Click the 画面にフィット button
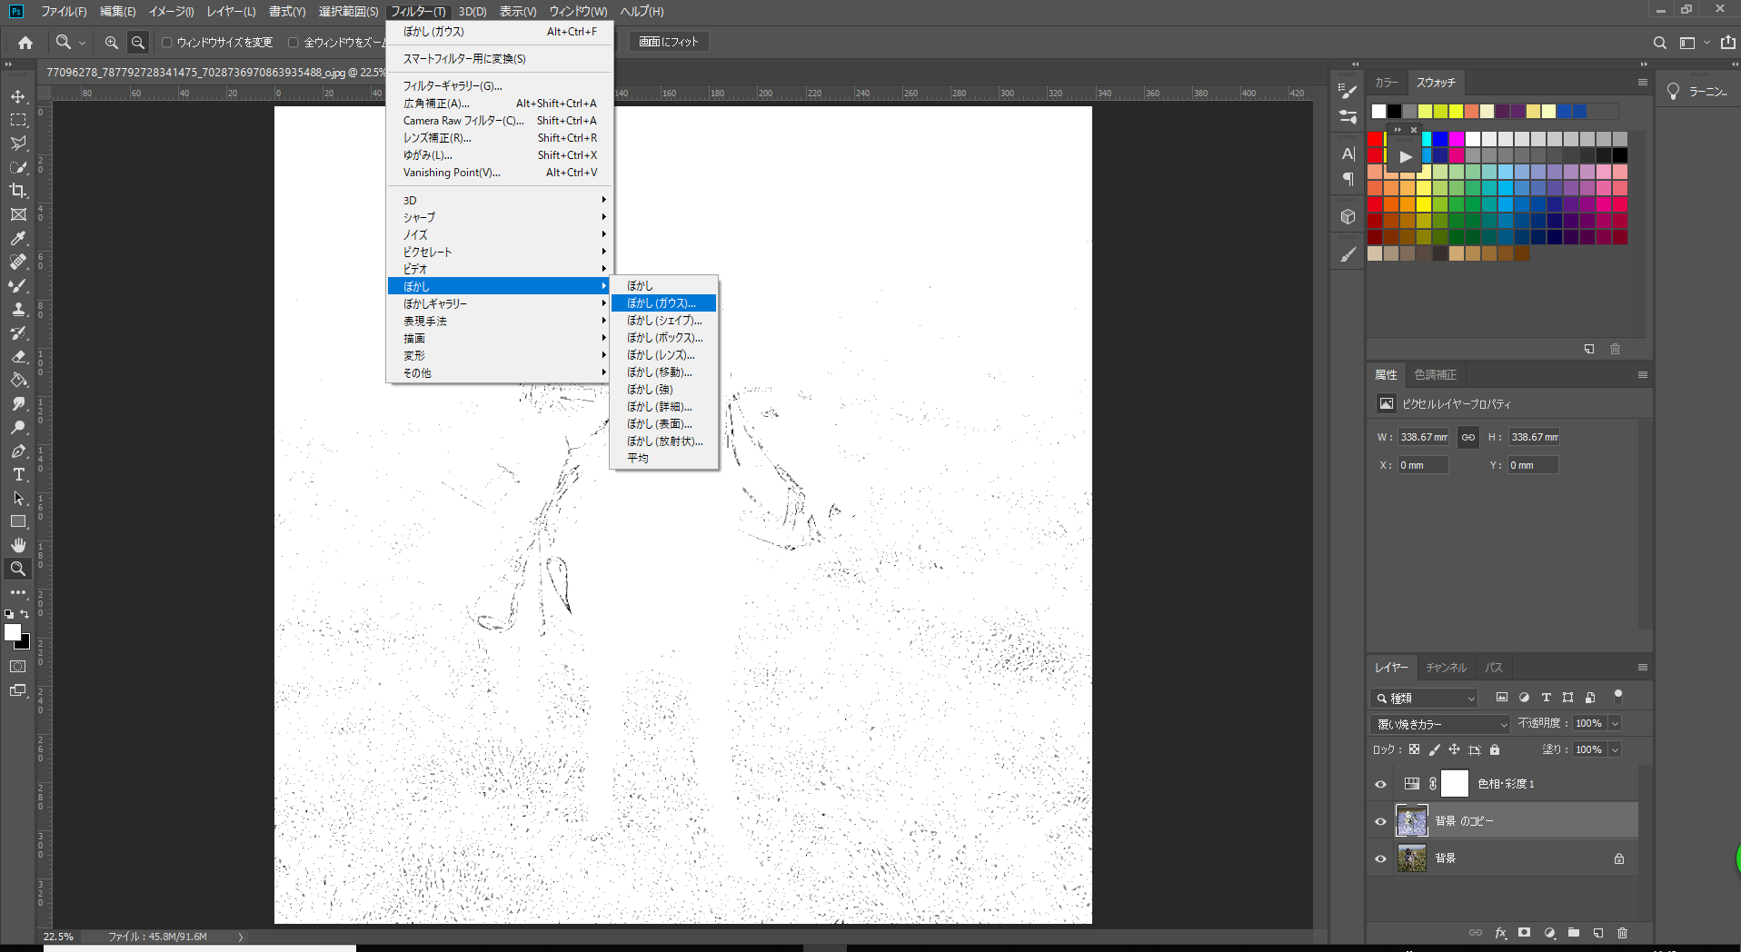Viewport: 1741px width, 952px height. (x=668, y=42)
